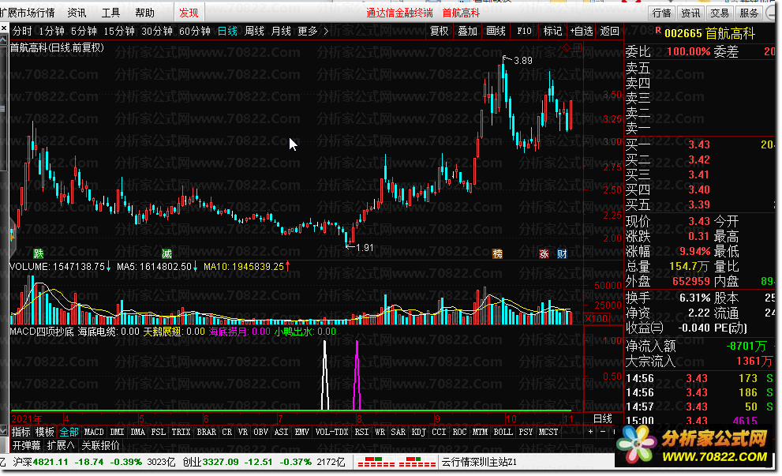Click the 2021年 timeline label
The image size is (782, 476).
(27, 418)
